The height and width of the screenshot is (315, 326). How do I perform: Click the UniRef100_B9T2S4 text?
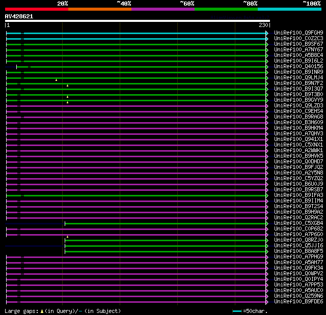coord(298,207)
